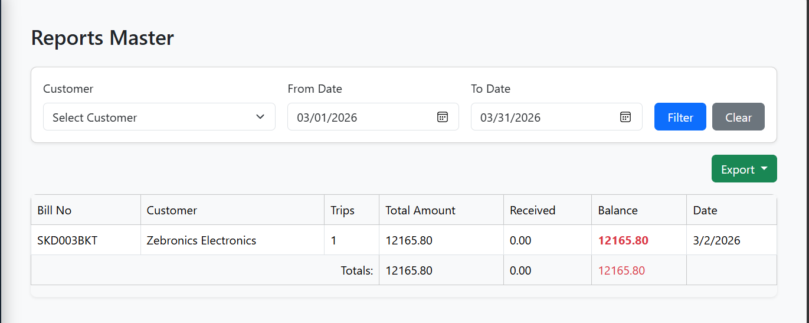Screen dimensions: 809x323
Task: Select the Customer filter label
Action: [x=68, y=89]
